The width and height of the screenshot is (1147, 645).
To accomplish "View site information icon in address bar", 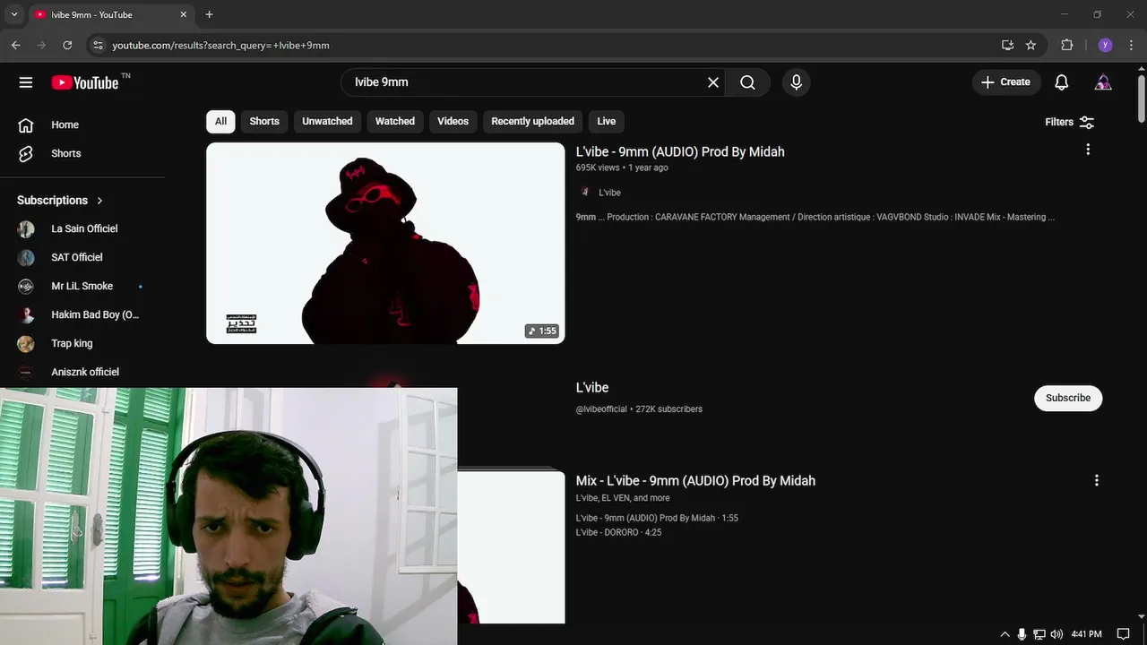I will tap(98, 45).
